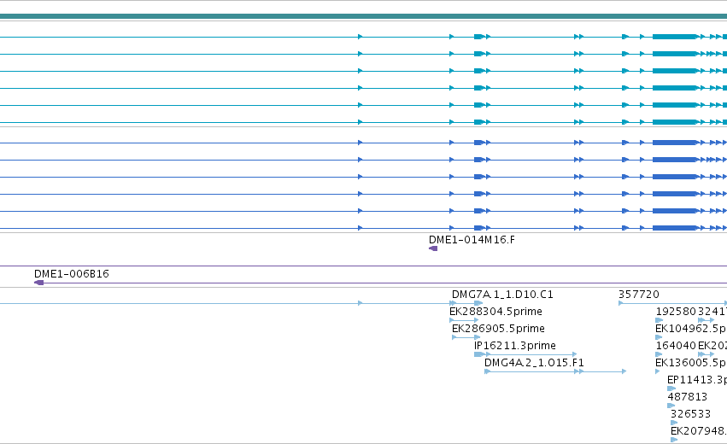727x444 pixels.
Task: Select the EK288304.5prime EST label
Action: pos(495,312)
